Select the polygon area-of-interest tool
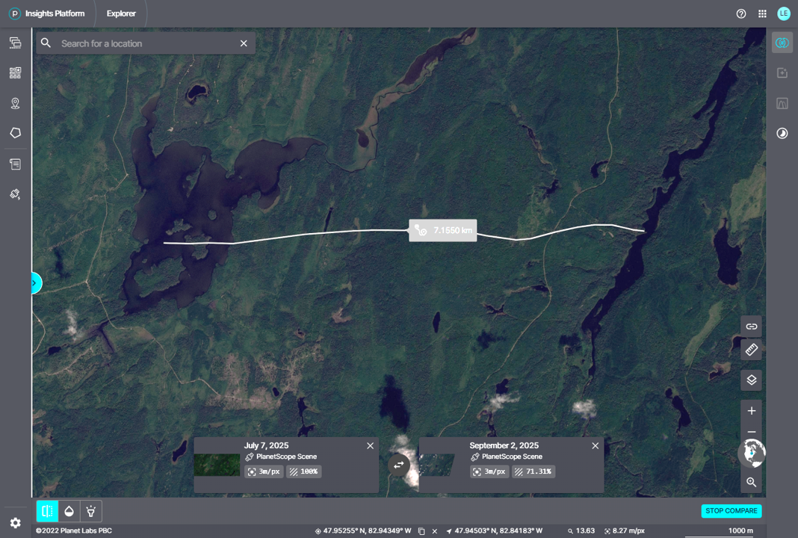Screen dimensions: 798x538 15,133
